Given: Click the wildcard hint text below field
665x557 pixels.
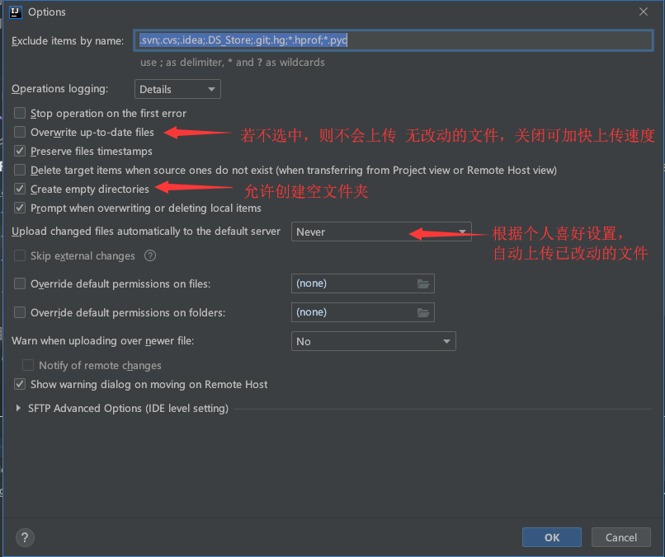Looking at the screenshot, I should tap(233, 63).
